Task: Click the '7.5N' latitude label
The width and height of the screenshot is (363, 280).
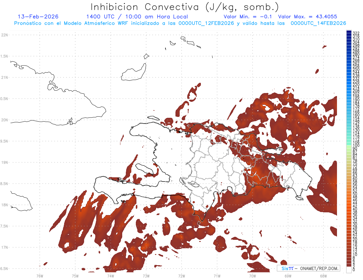Action: [4, 226]
